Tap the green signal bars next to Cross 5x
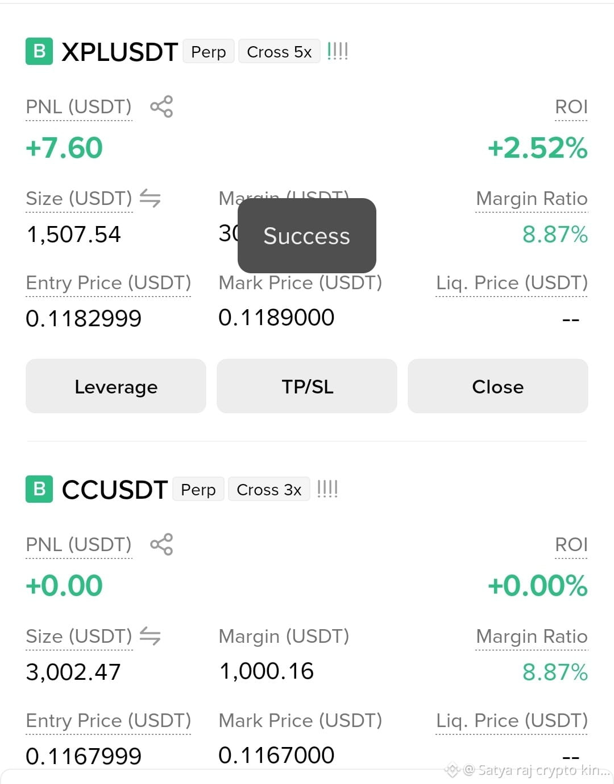 (337, 51)
